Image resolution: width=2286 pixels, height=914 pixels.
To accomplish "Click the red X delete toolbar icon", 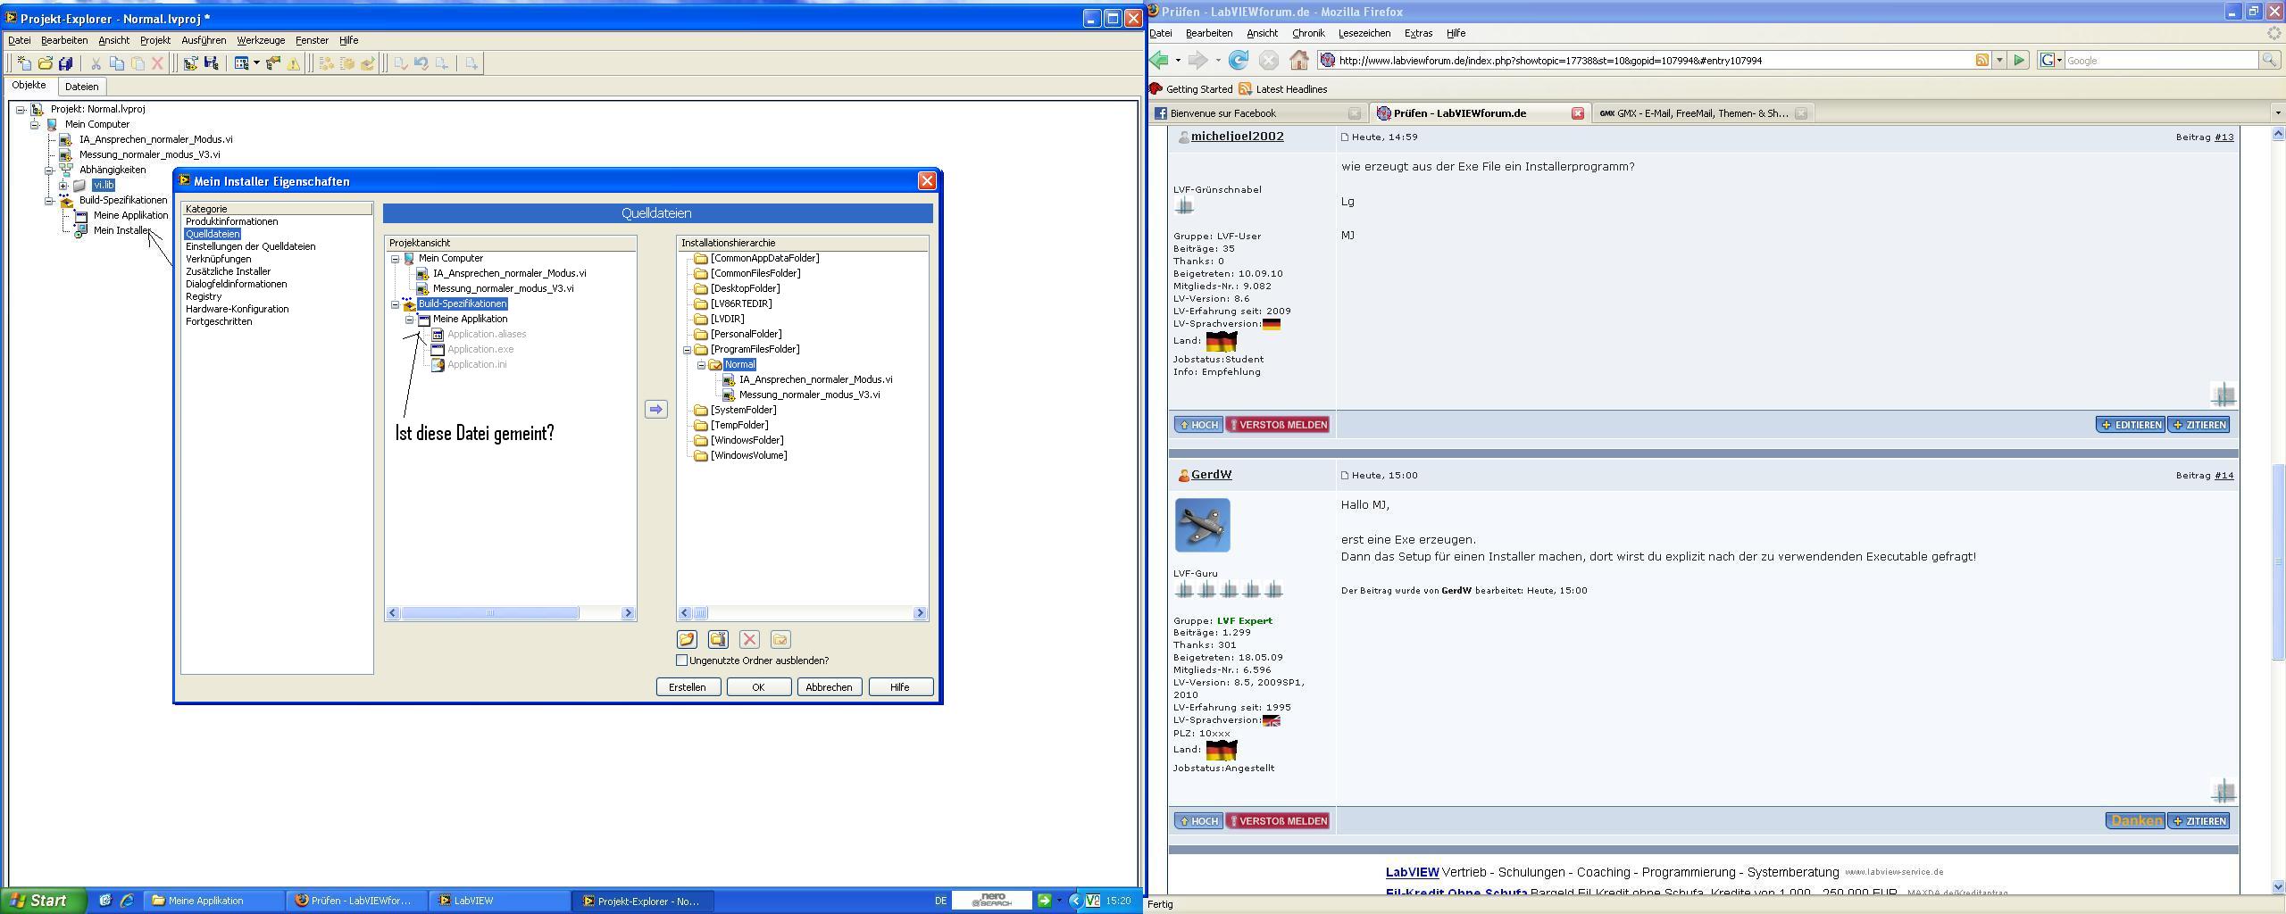I will click(x=157, y=63).
